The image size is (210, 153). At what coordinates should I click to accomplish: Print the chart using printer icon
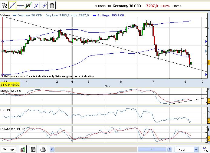click(x=43, y=149)
